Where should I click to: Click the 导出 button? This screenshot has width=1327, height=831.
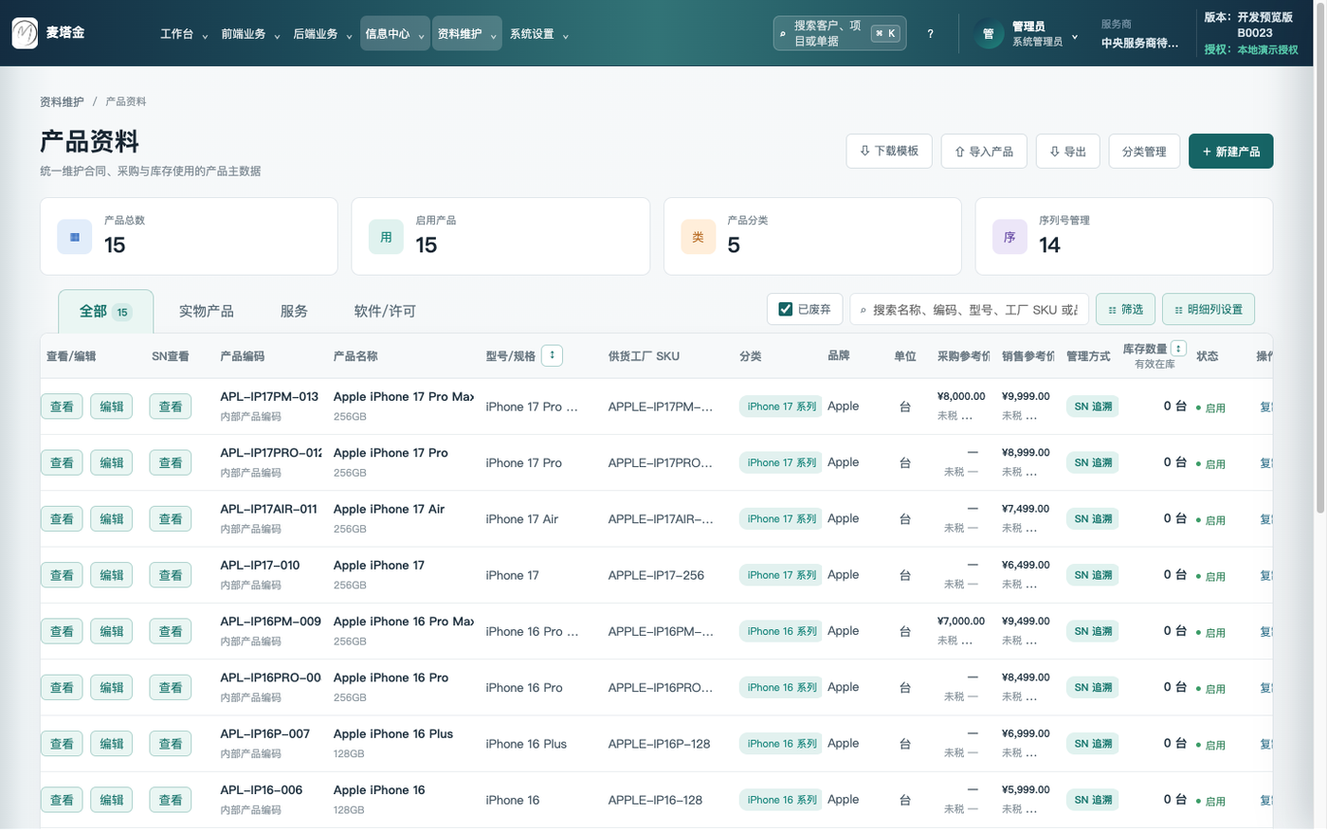[x=1068, y=151]
